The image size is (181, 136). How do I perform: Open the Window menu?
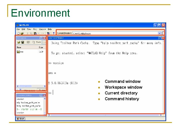(x=42, y=29)
